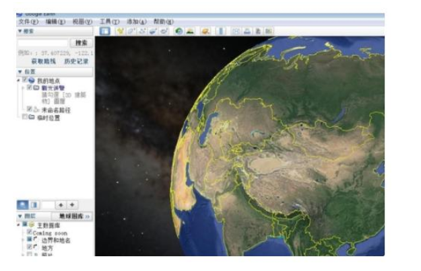Click the 历史记录 link
The height and width of the screenshot is (271, 421).
[x=76, y=61]
